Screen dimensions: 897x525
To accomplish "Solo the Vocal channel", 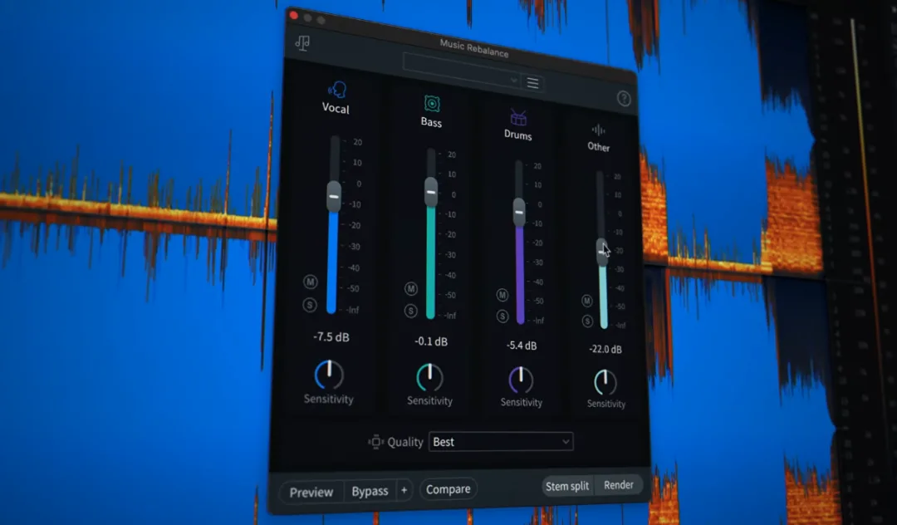I will pos(310,304).
